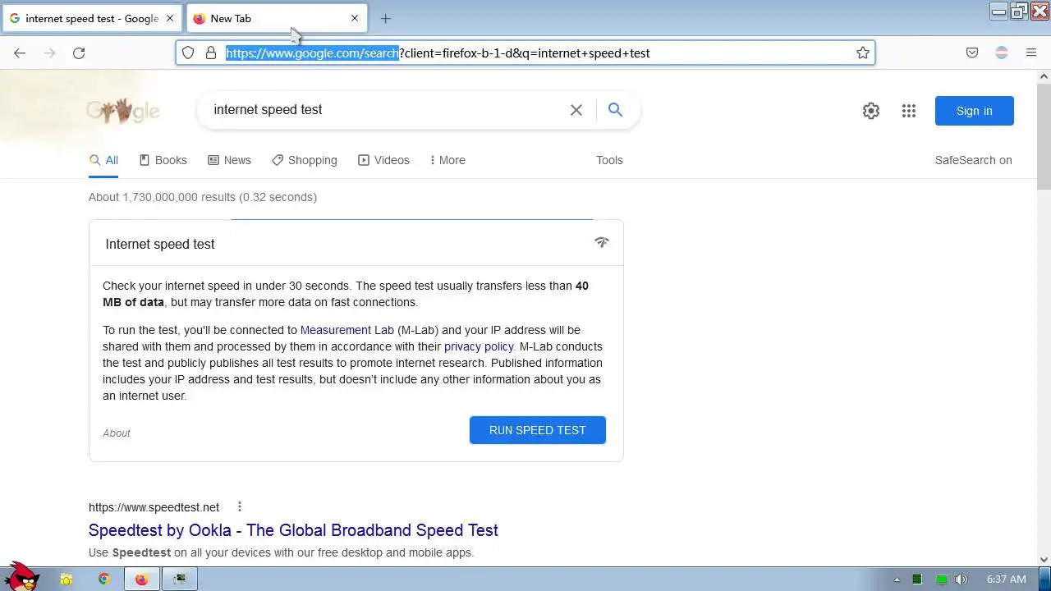Go back to previous page
This screenshot has height=591, width=1051.
(20, 53)
